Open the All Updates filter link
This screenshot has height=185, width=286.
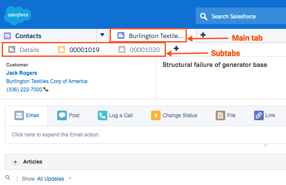tap(51, 178)
